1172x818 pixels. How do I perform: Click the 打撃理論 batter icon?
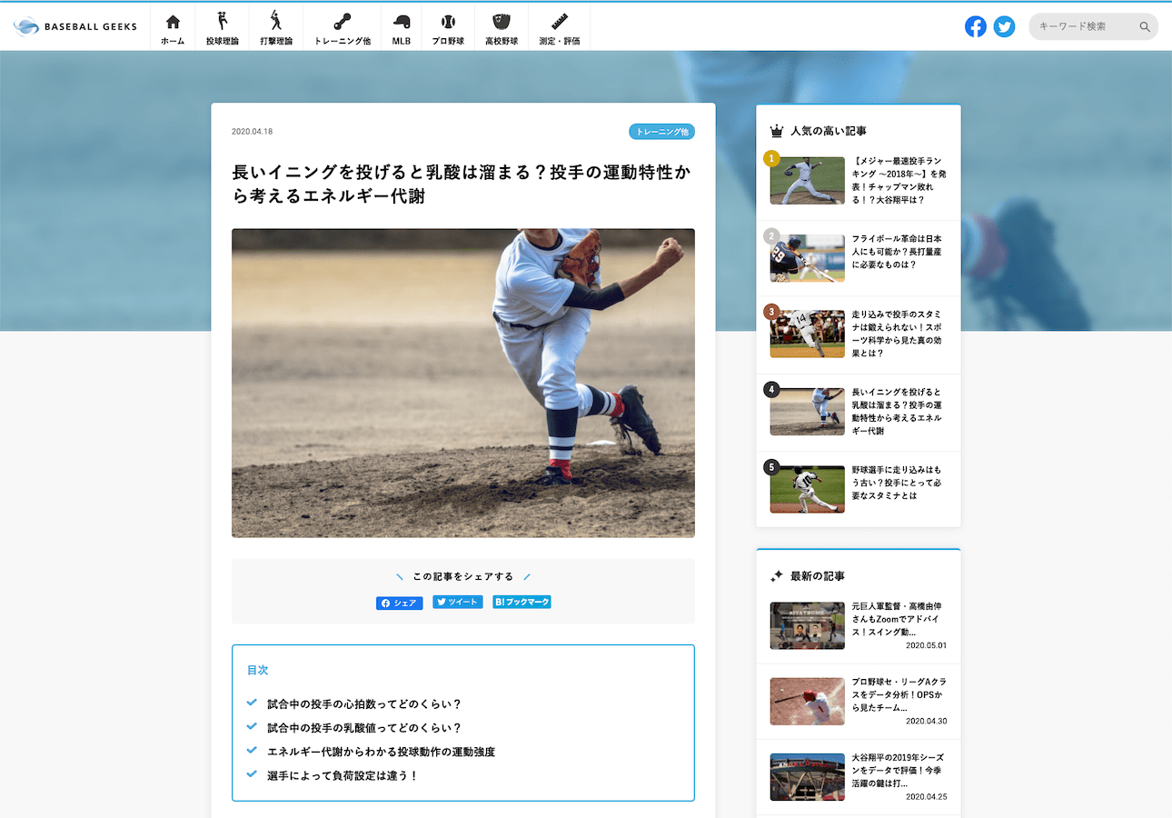[276, 21]
